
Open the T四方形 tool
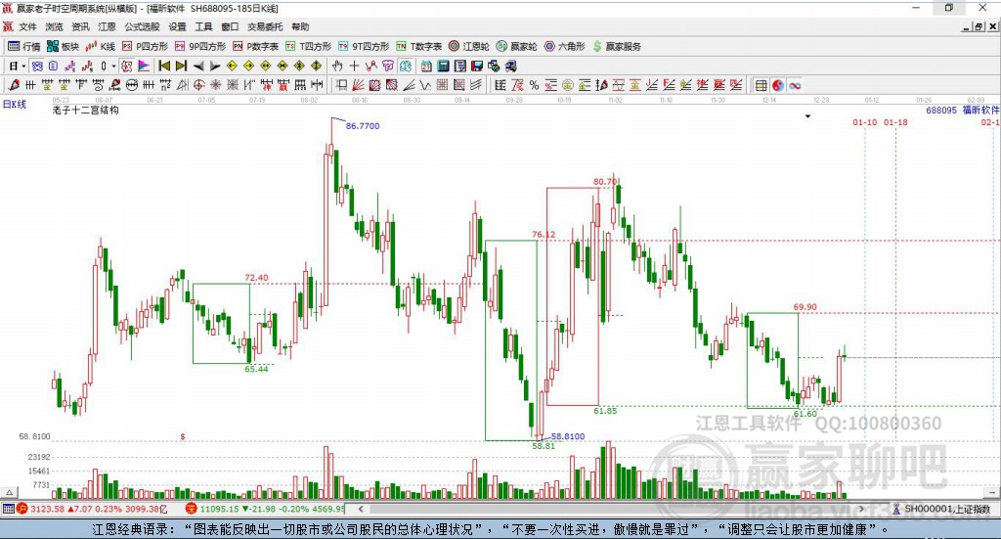tap(308, 46)
